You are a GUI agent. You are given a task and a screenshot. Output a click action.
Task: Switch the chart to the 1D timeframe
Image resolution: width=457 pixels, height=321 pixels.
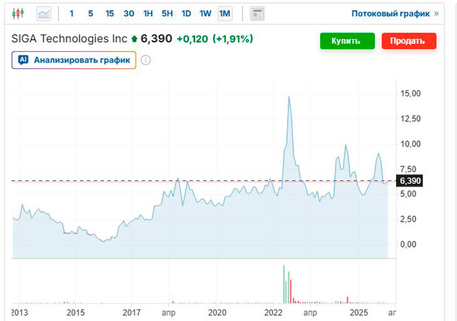pyautogui.click(x=186, y=13)
